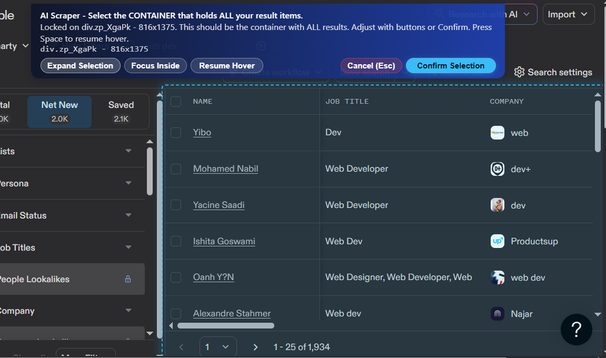Open Yibo's profile link
Viewport: 606px width, 358px height.
pos(202,132)
